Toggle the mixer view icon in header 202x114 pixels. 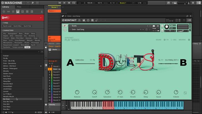tap(37, 3)
